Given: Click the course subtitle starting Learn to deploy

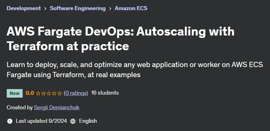Looking at the screenshot, I should click(135, 70).
